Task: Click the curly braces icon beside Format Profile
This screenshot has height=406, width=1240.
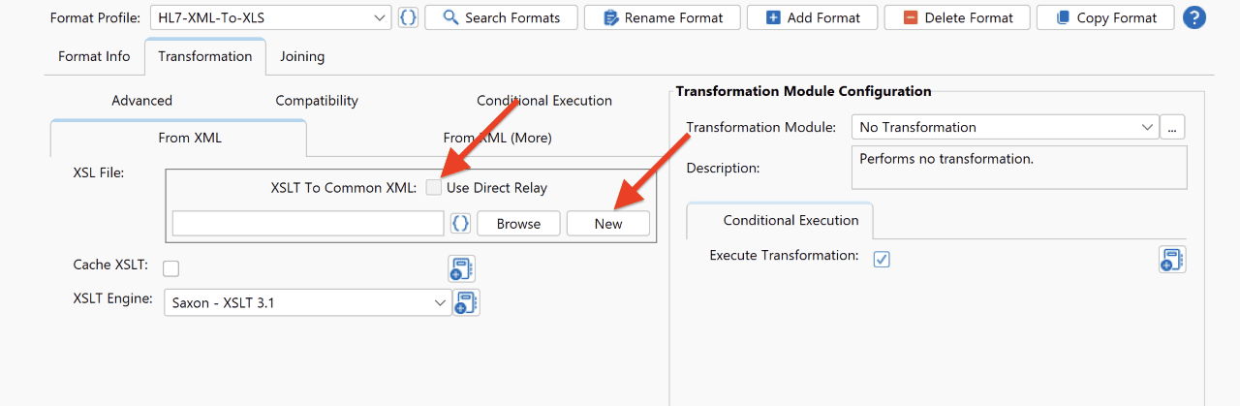Action: pyautogui.click(x=408, y=17)
